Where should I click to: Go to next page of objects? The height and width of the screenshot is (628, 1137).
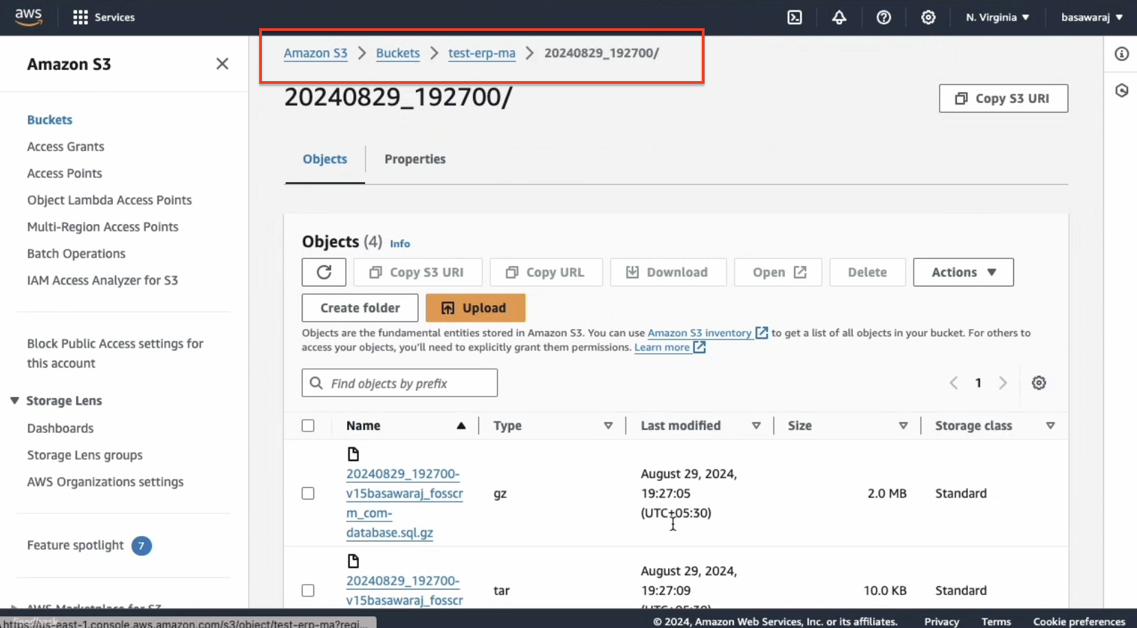1003,383
